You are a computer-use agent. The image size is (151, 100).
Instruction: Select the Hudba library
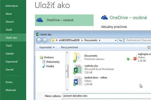pyautogui.click(x=48, y=66)
